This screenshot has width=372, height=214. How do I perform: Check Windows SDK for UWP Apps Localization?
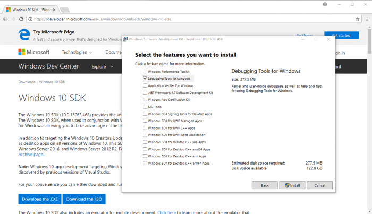point(145,135)
